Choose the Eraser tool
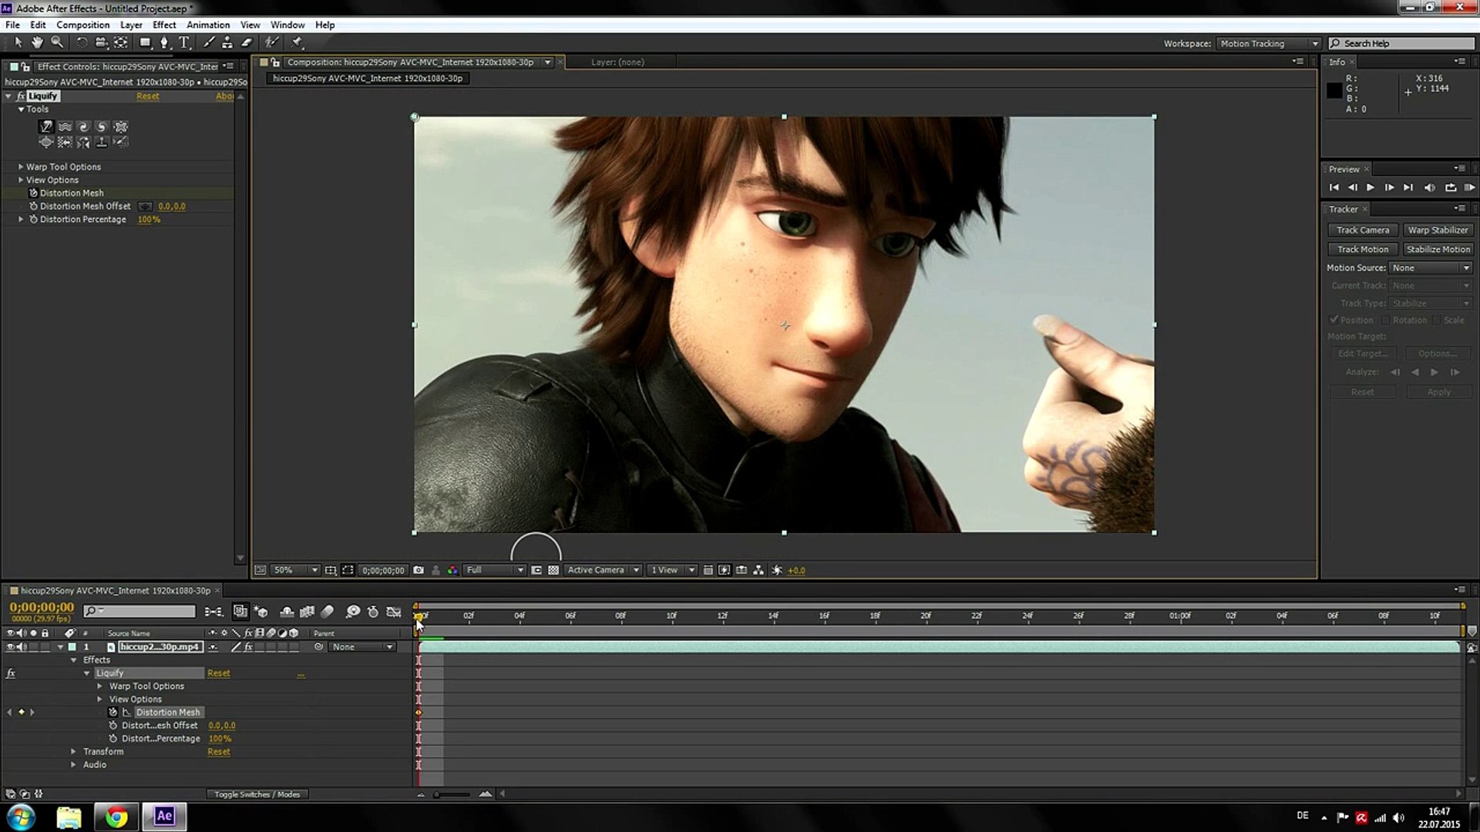The height and width of the screenshot is (832, 1480). pos(247,43)
